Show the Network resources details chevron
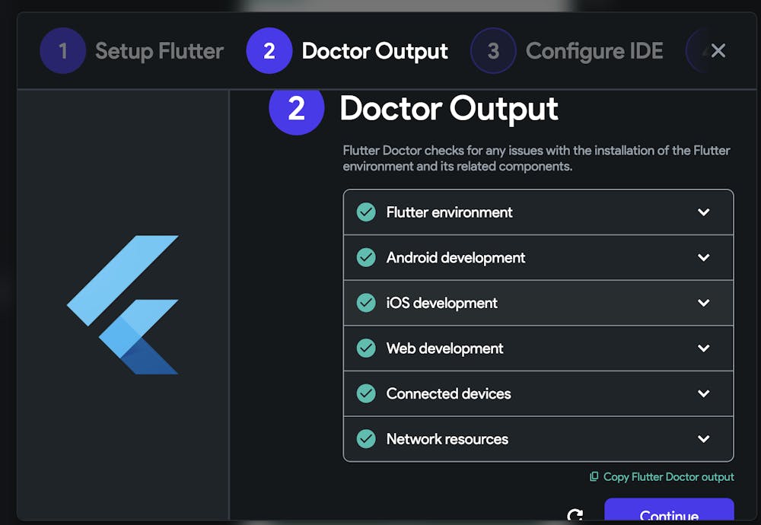 [703, 438]
